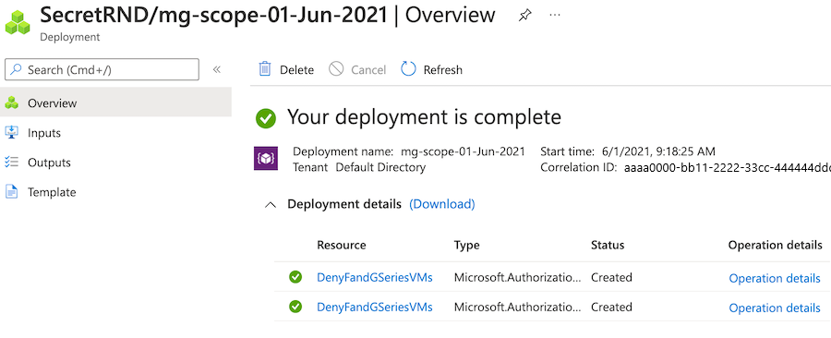This screenshot has width=831, height=338.
Task: Click the SecretRND/mg-scope-01-Jun-2021 page title
Action: [x=214, y=15]
